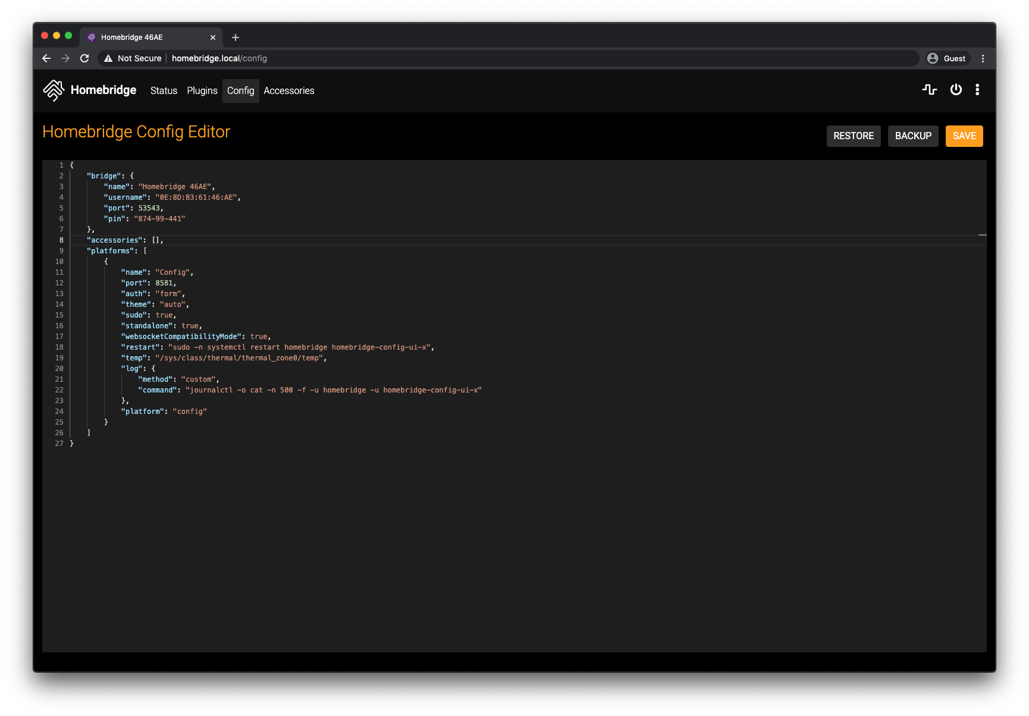
Task: Open the Homebridge log viewer icon
Action: coord(929,90)
